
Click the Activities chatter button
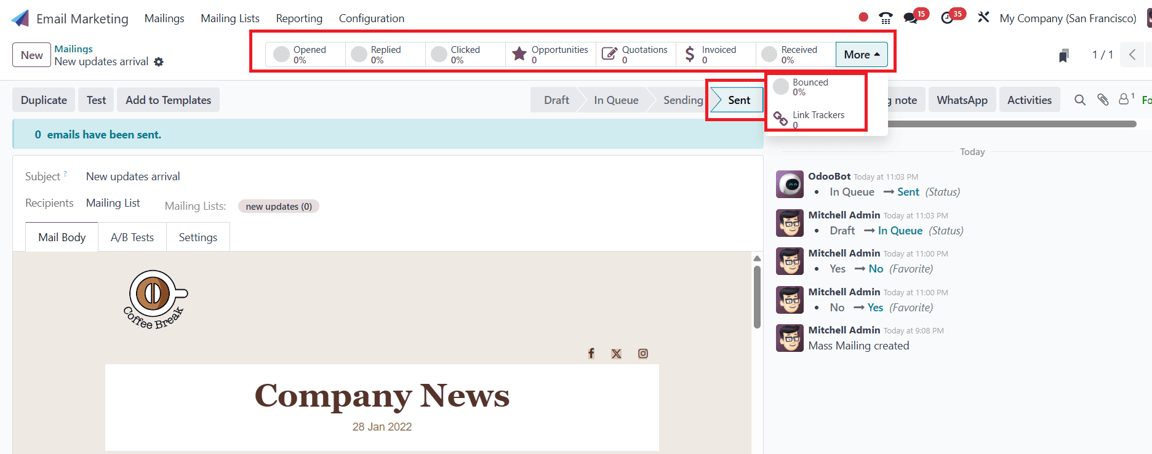(x=1030, y=100)
